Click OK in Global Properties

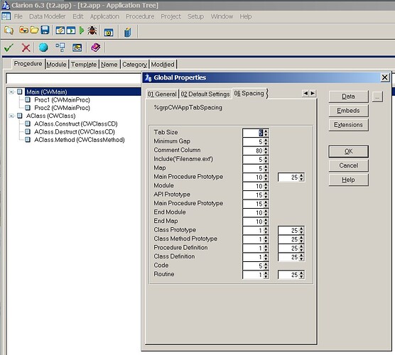coord(348,151)
